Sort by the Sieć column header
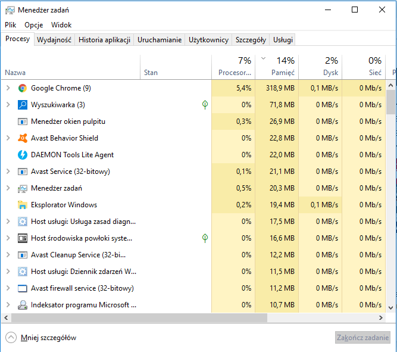The image size is (397, 352). 364,67
